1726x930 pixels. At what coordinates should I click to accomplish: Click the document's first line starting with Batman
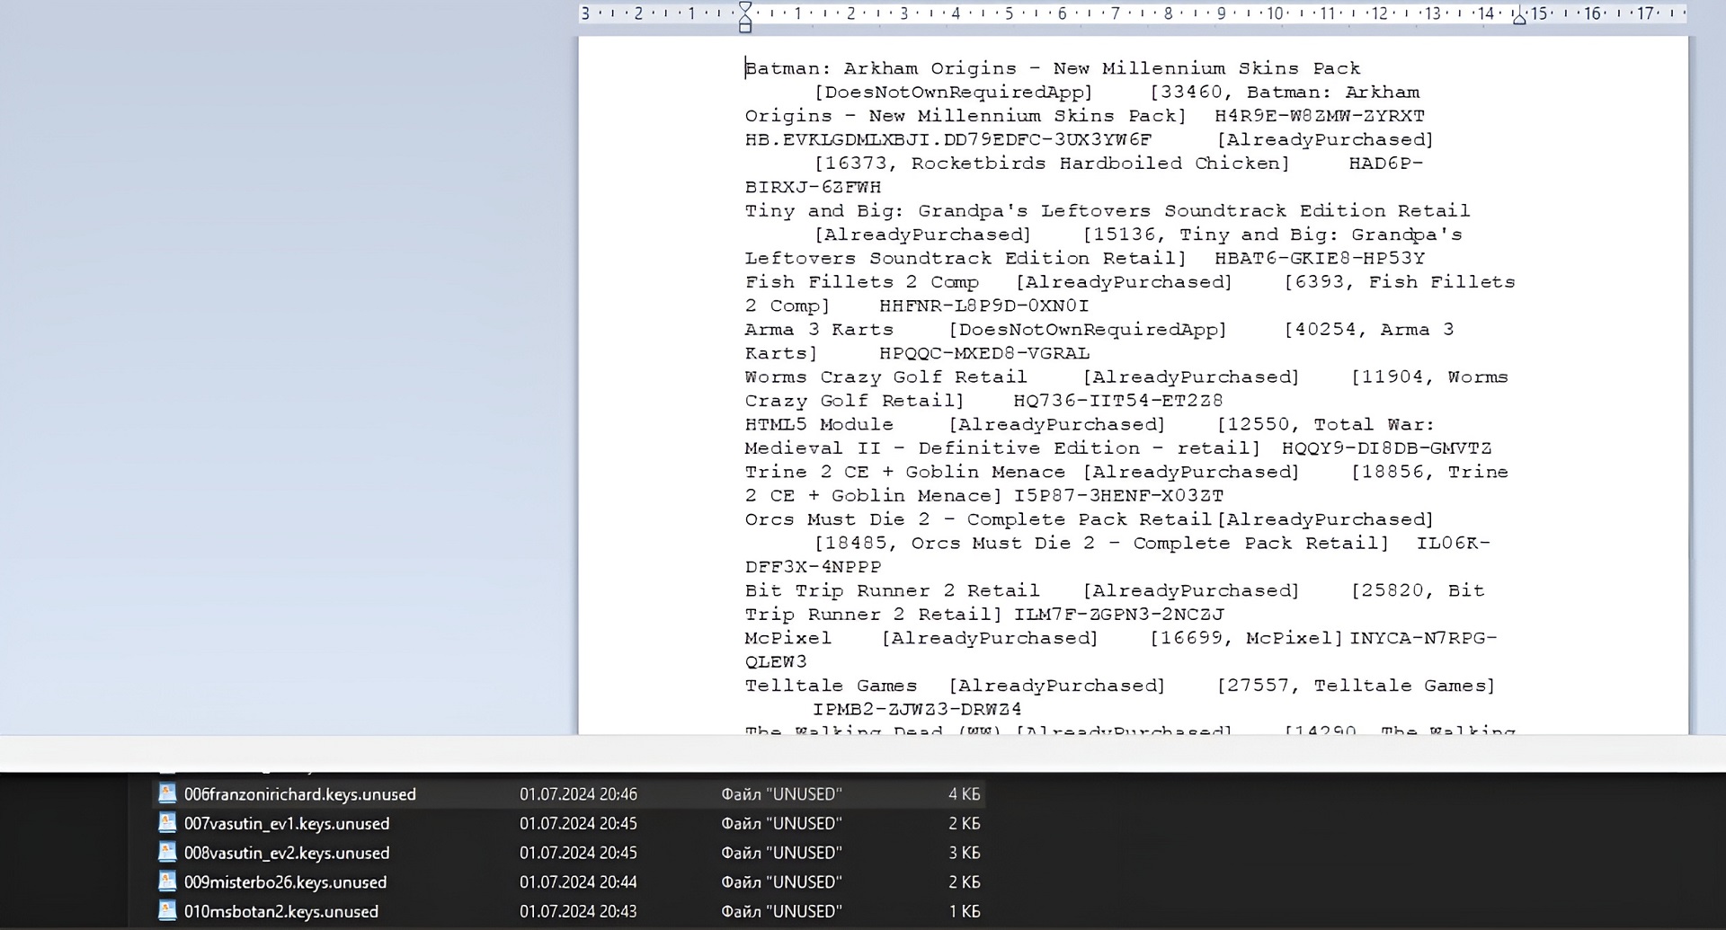pyautogui.click(x=1053, y=68)
